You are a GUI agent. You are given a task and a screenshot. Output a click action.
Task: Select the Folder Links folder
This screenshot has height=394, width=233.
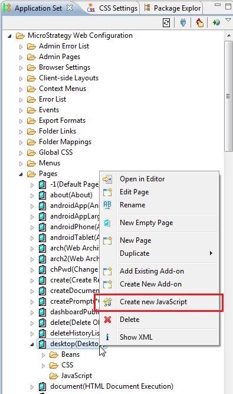click(x=57, y=131)
